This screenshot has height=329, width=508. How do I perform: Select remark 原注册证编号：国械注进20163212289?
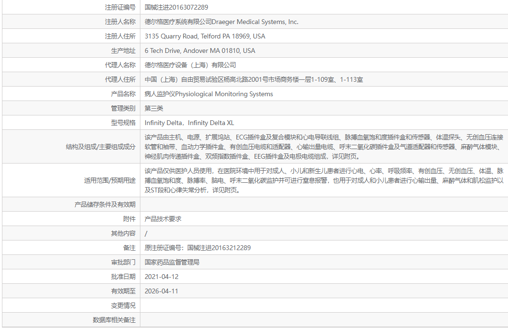[198, 248]
